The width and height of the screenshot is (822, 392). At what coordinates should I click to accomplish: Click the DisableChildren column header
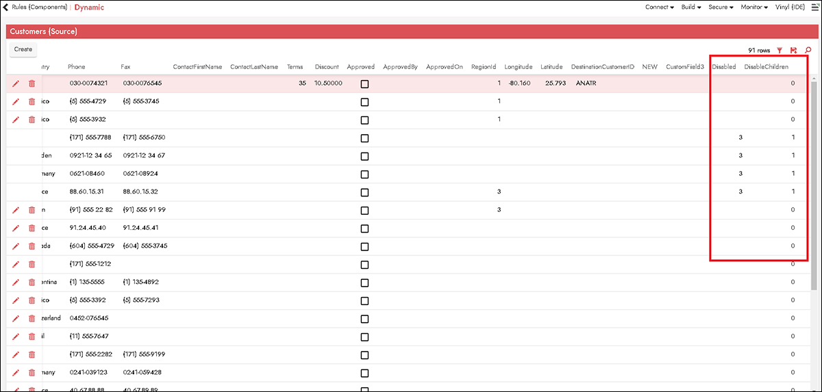(x=766, y=67)
